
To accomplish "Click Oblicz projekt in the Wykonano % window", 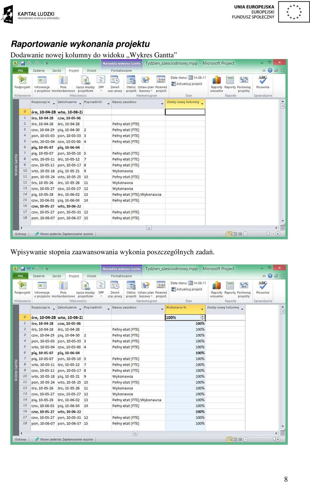I will pyautogui.click(x=131, y=289).
